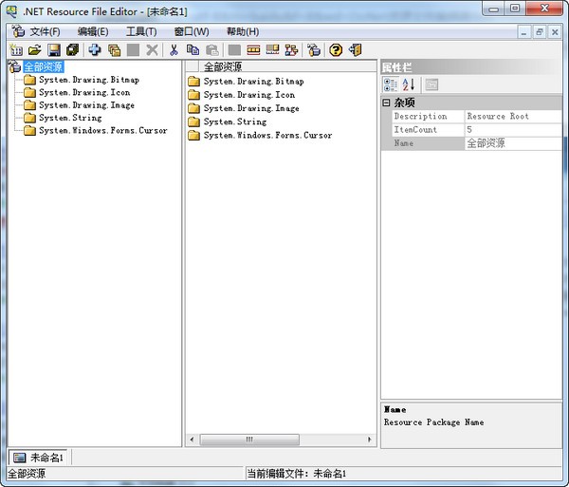The image size is (569, 487).
Task: Click the grayed-out Paste clipboard icon
Action: tap(211, 50)
